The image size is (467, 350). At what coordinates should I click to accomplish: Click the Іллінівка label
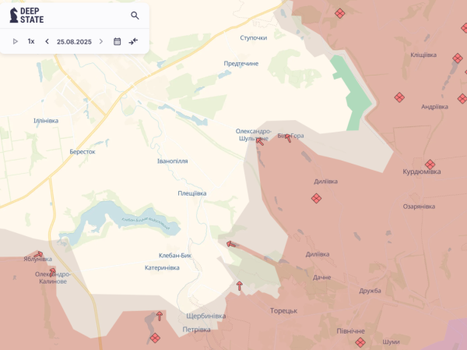[x=46, y=121]
